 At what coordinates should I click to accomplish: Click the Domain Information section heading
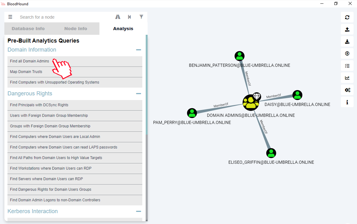click(32, 50)
